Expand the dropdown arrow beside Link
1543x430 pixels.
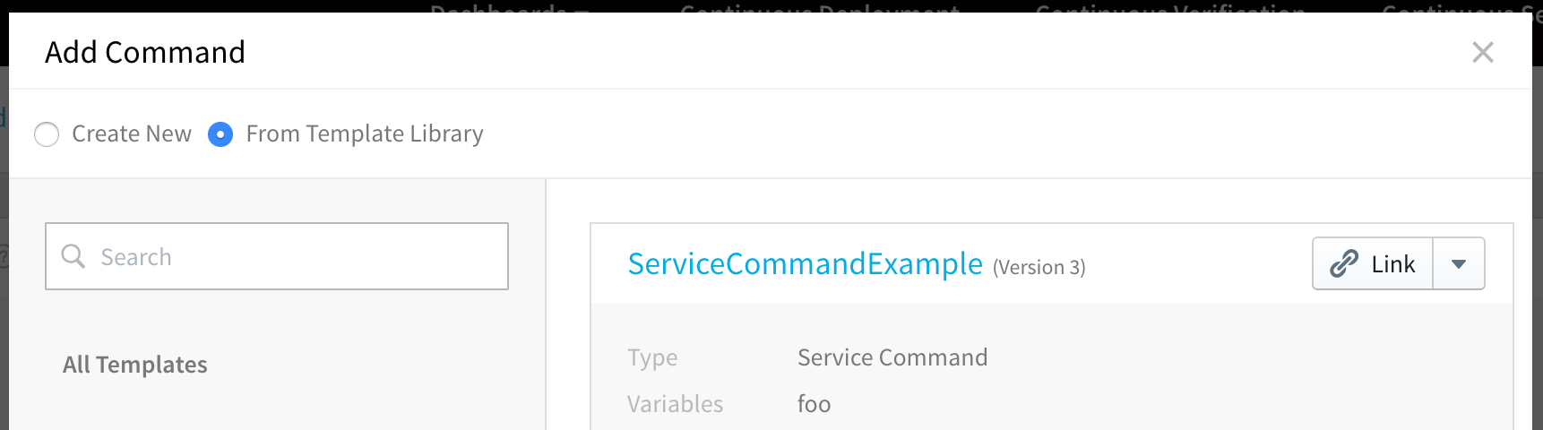coord(1459,263)
